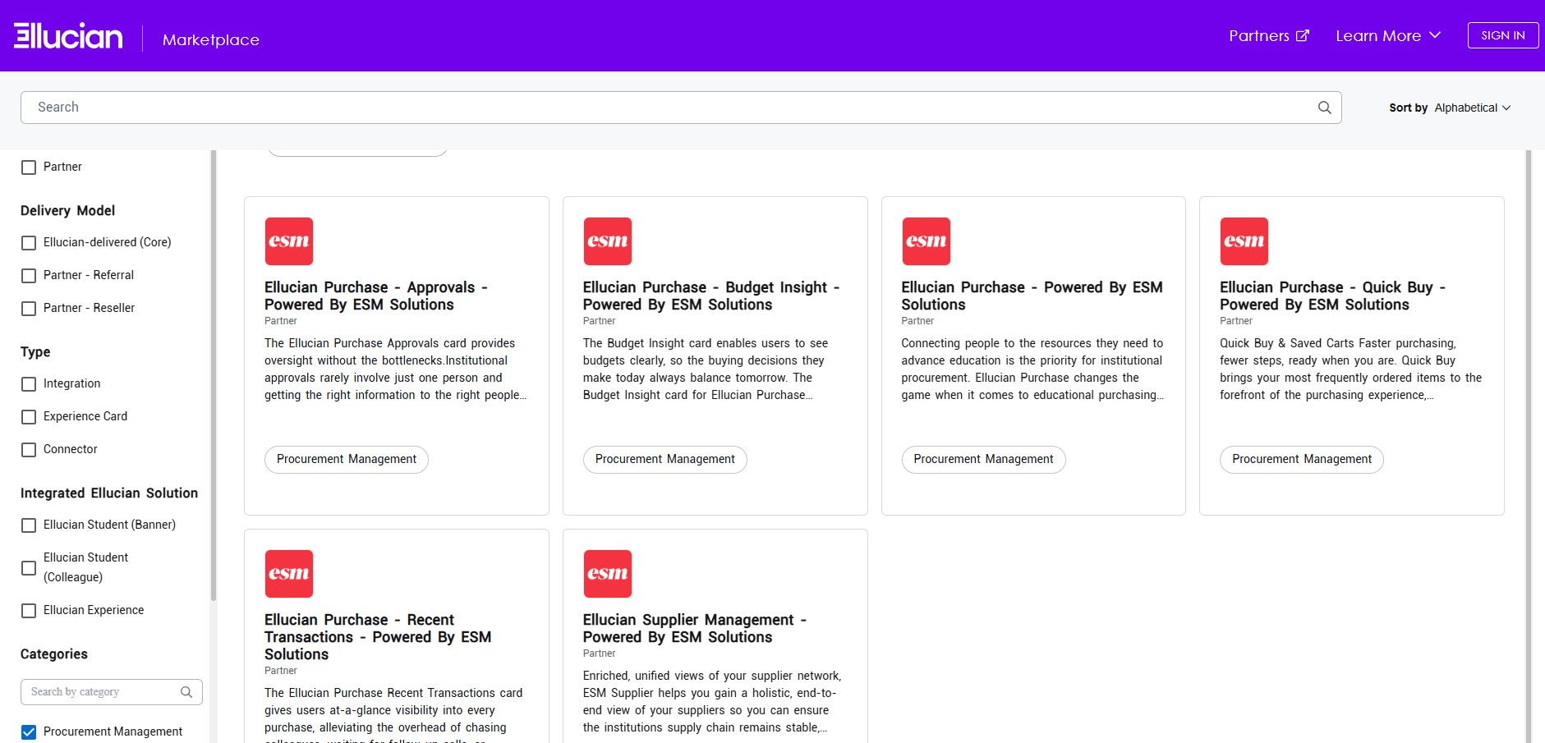Screen dimensions: 1545x743
Task: Check the Ellucian Experience filter
Action: point(29,611)
